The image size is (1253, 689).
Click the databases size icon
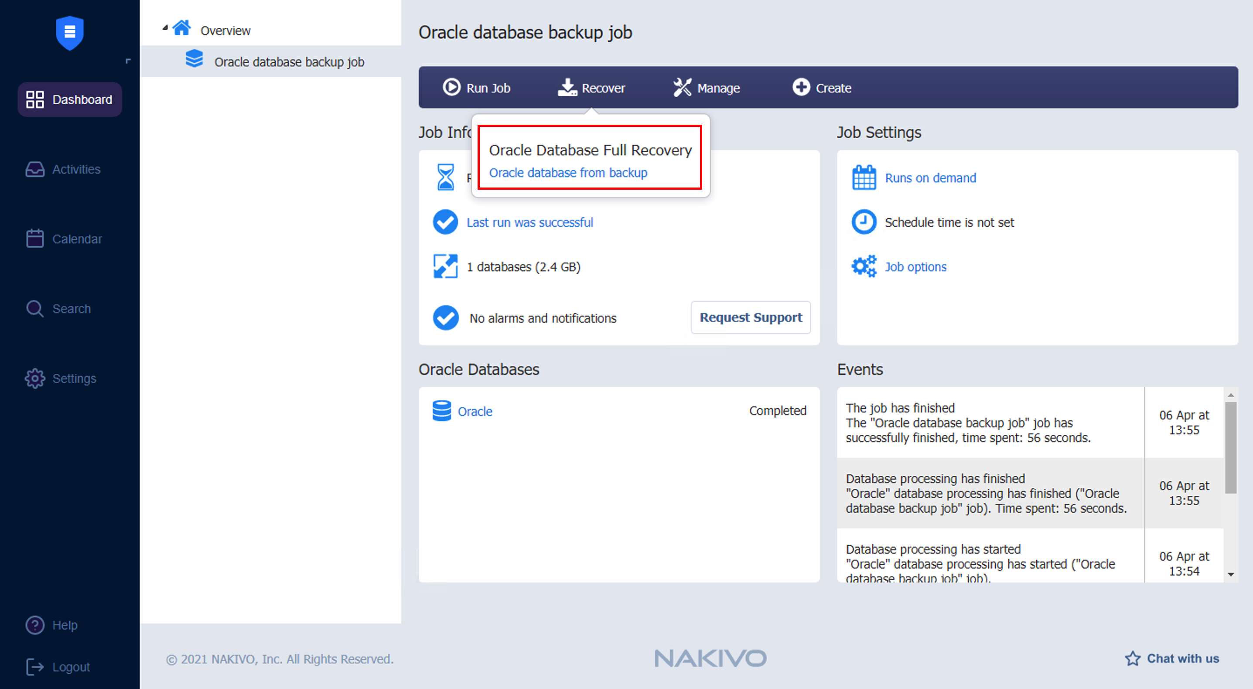click(445, 266)
